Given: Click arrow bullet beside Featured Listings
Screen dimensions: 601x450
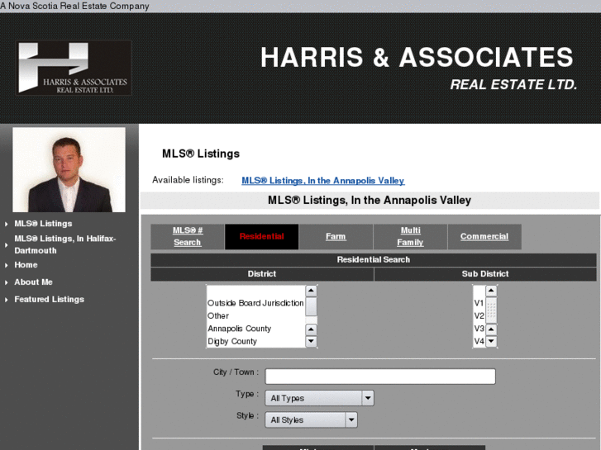Looking at the screenshot, I should [6, 300].
